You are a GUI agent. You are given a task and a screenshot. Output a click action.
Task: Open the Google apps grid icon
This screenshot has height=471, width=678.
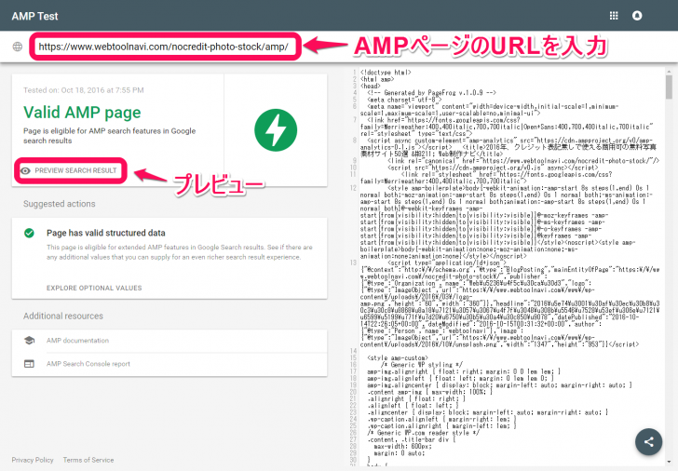(614, 16)
